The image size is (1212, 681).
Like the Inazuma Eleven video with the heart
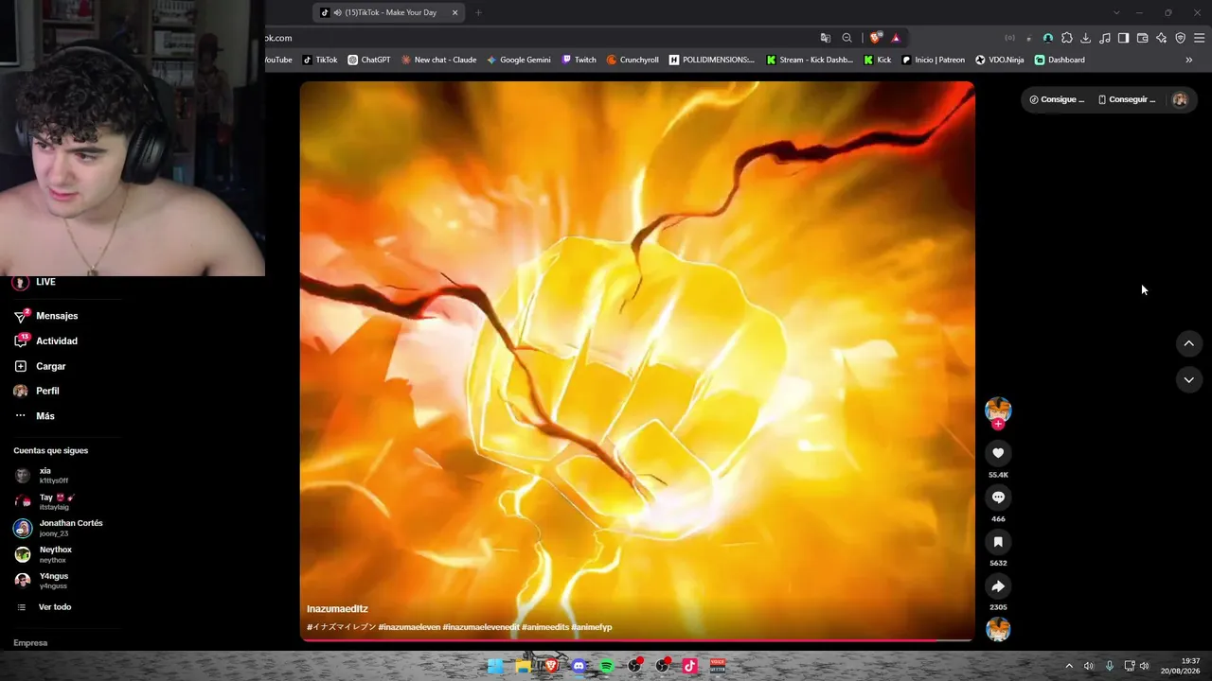pos(998,453)
